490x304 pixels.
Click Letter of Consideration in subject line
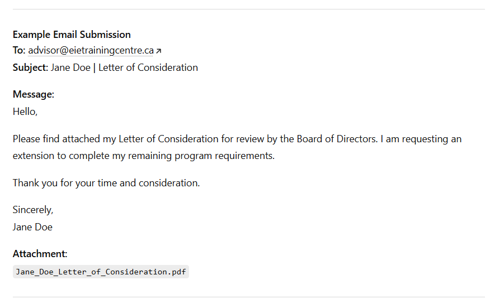[148, 67]
